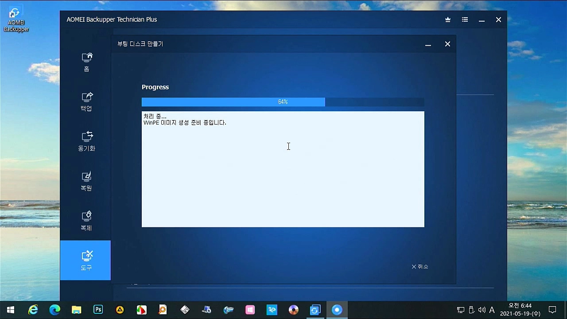Image resolution: width=567 pixels, height=319 pixels.
Task: Open the orange magnifier app in taskbar
Action: (x=163, y=310)
